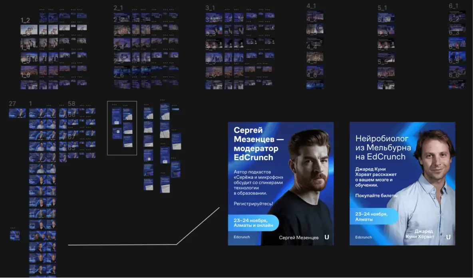The height and width of the screenshot is (278, 473).
Task: Click the 'Edcrunch' label on neurobiologist banner
Action: (x=363, y=237)
